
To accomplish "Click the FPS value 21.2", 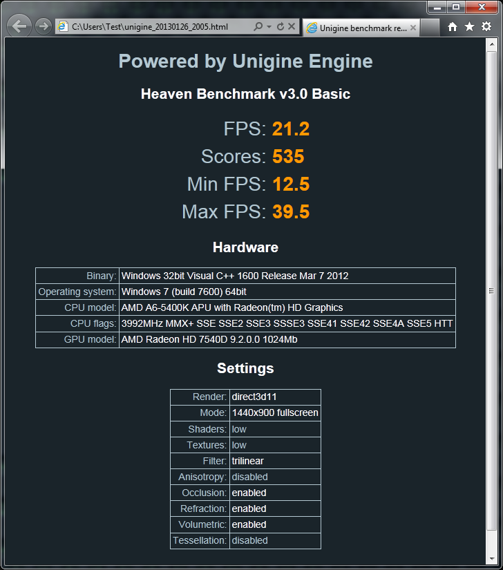I will point(291,129).
